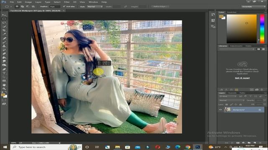
Task: Open the Style dropdown in options bar
Action: [95, 7]
